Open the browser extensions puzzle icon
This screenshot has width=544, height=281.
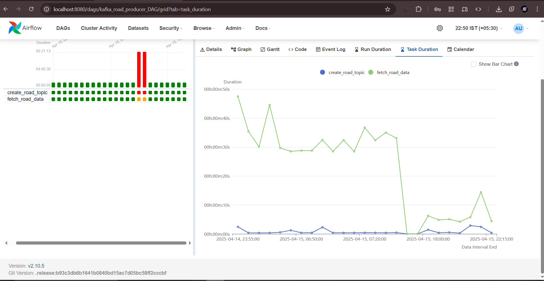[x=419, y=9]
